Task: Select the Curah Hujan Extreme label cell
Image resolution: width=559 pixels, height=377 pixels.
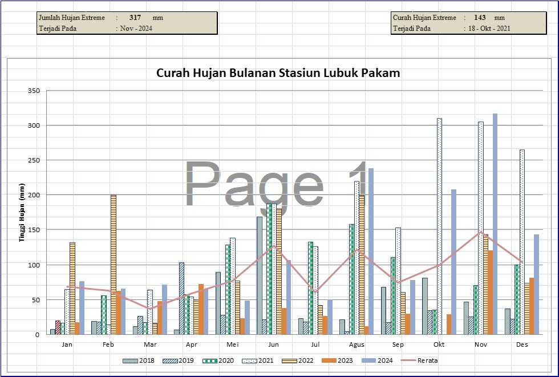Action: click(424, 18)
